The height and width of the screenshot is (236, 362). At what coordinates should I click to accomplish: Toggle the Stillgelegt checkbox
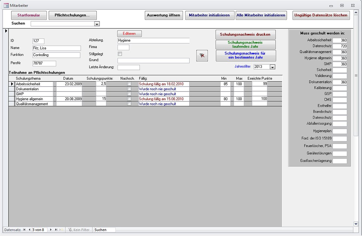[120, 54]
